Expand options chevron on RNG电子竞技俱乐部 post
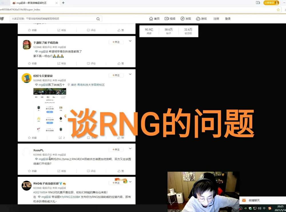 [130, 182]
